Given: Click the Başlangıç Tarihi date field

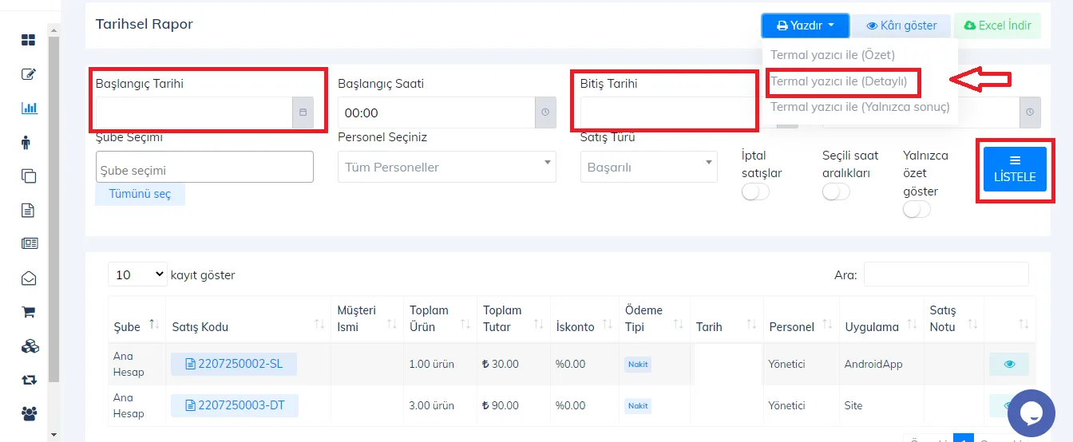Looking at the screenshot, I should (x=194, y=112).
